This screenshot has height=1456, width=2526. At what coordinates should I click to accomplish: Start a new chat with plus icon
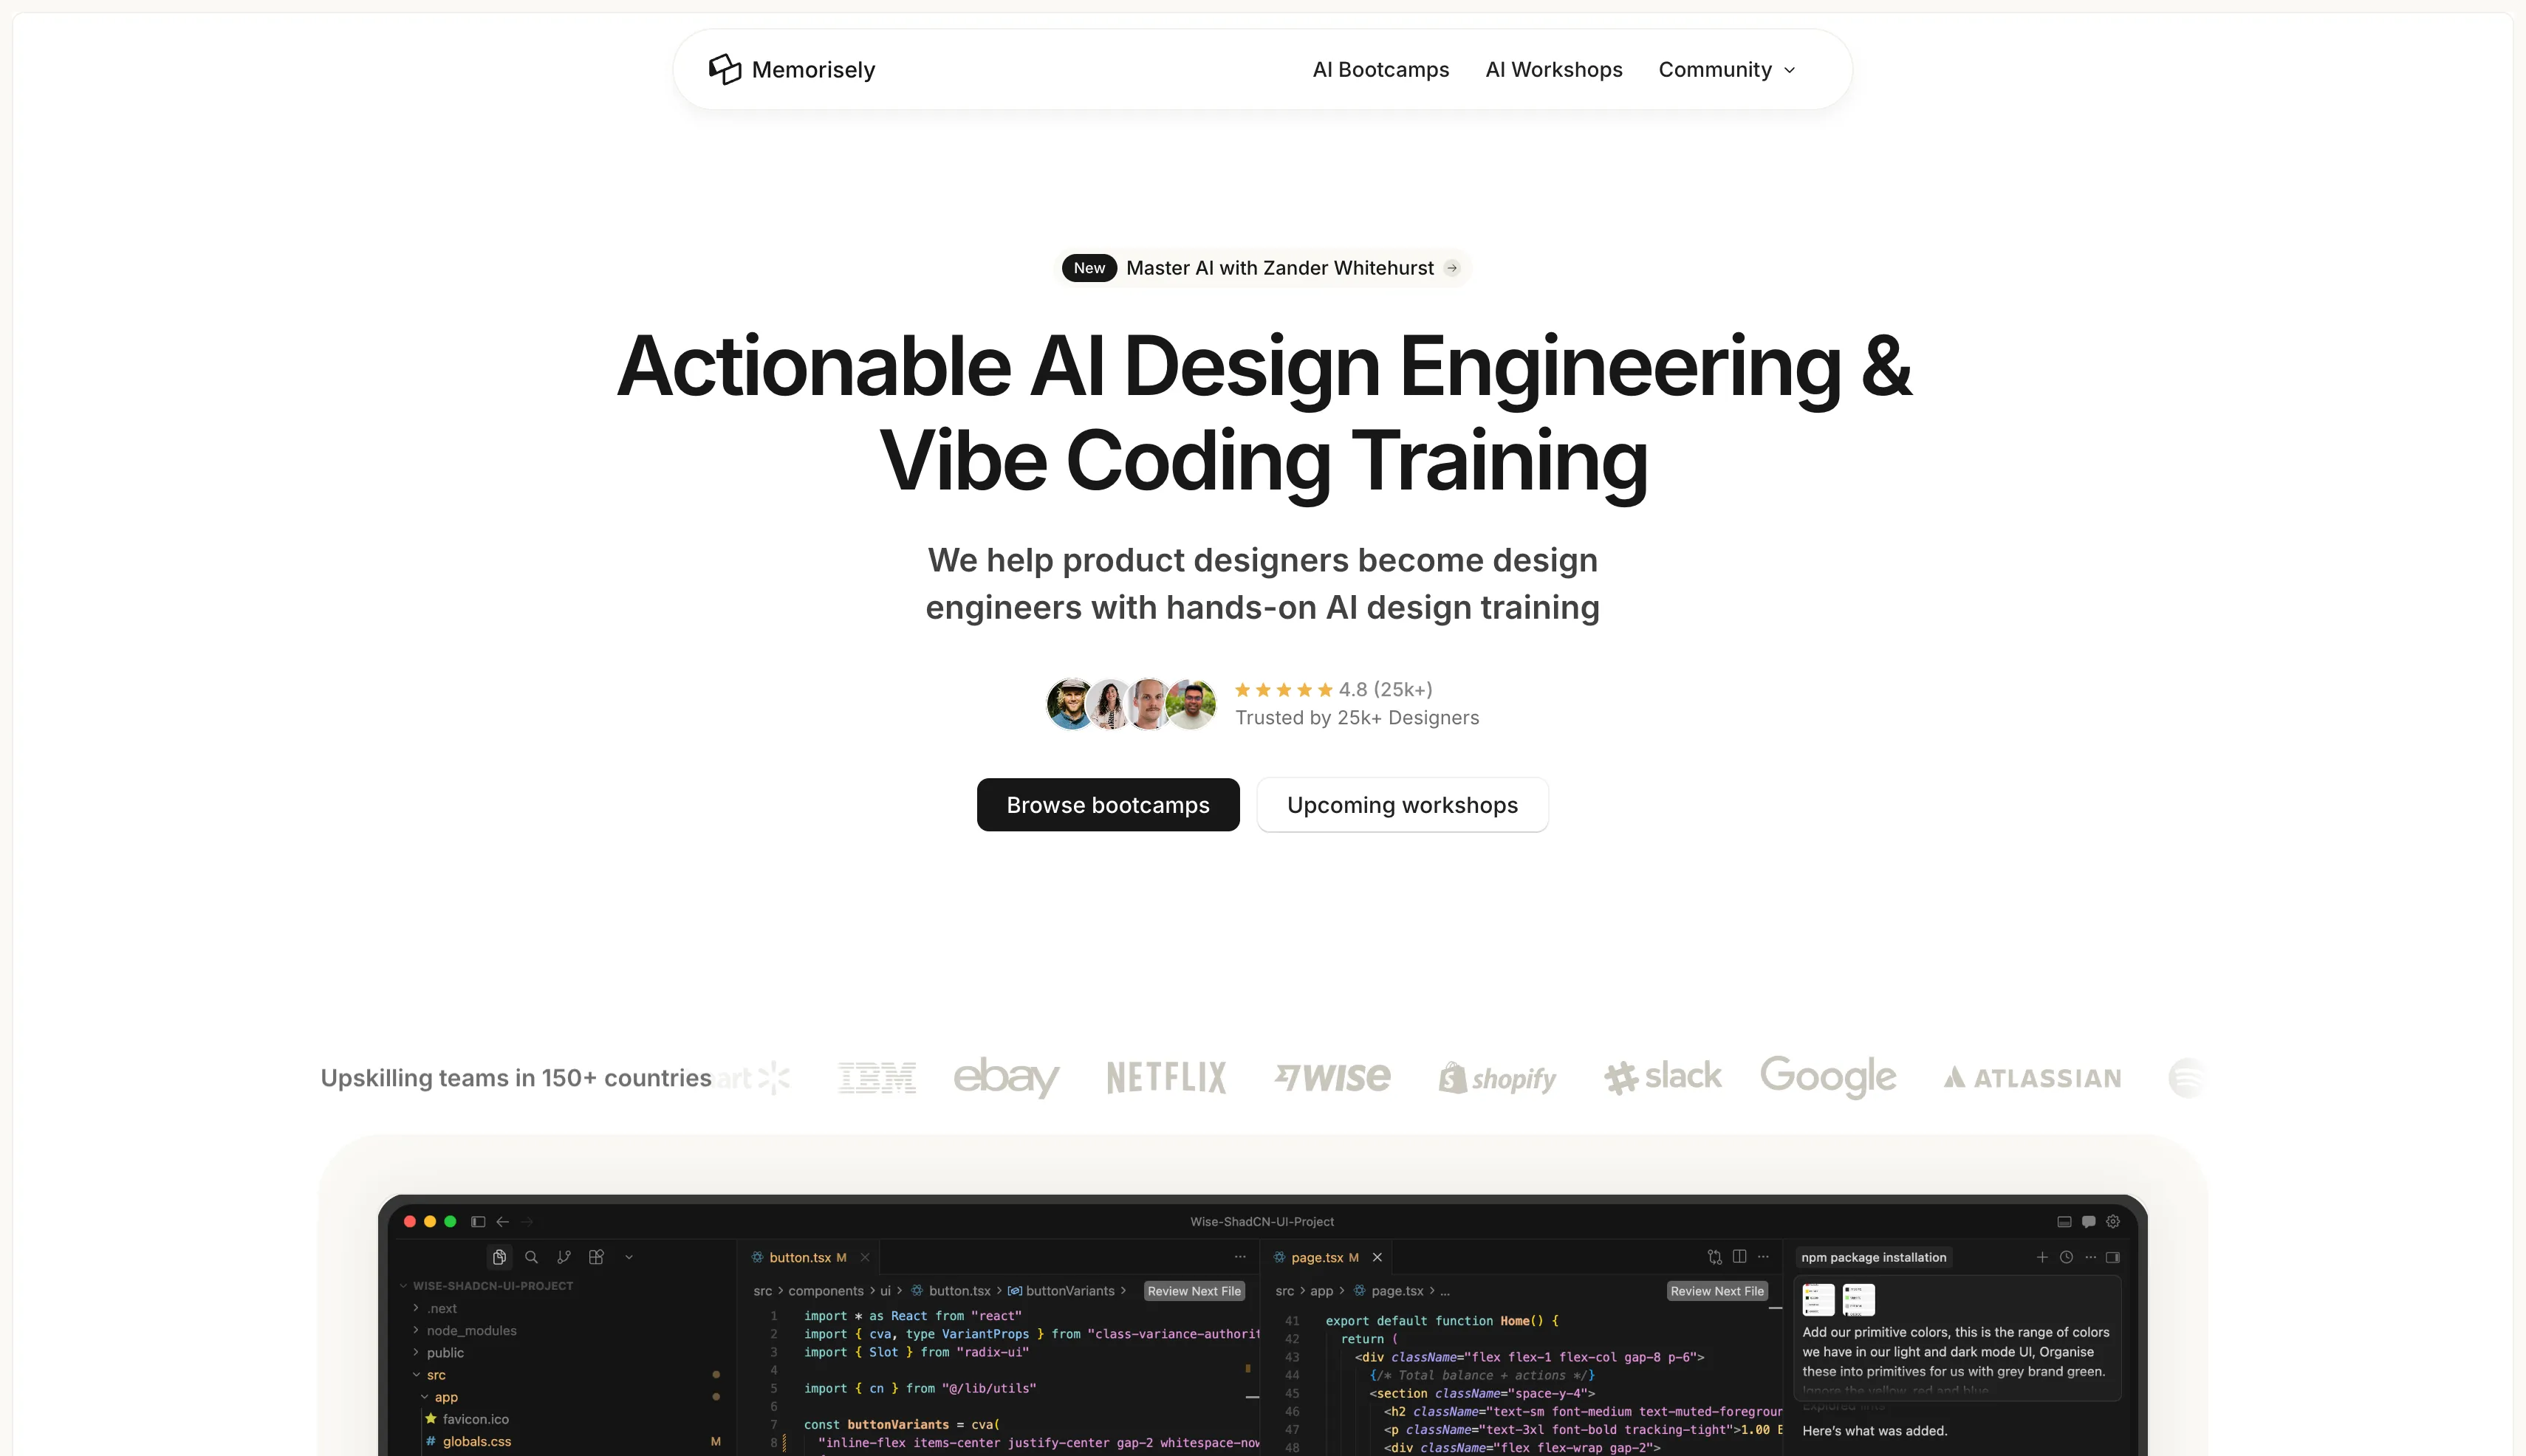coord(2041,1257)
